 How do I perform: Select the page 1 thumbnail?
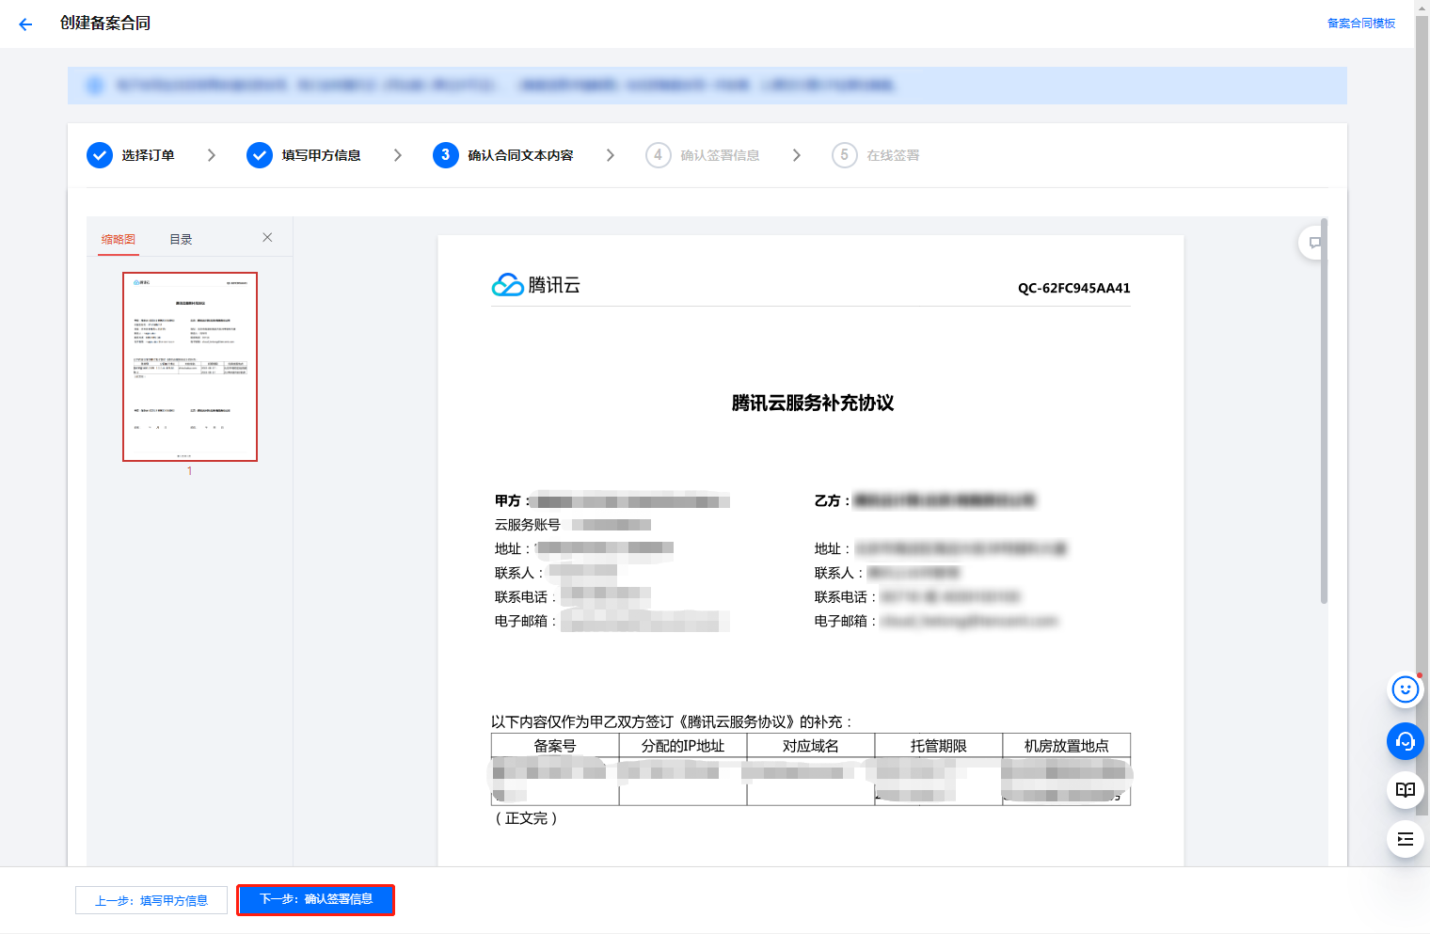coord(190,367)
